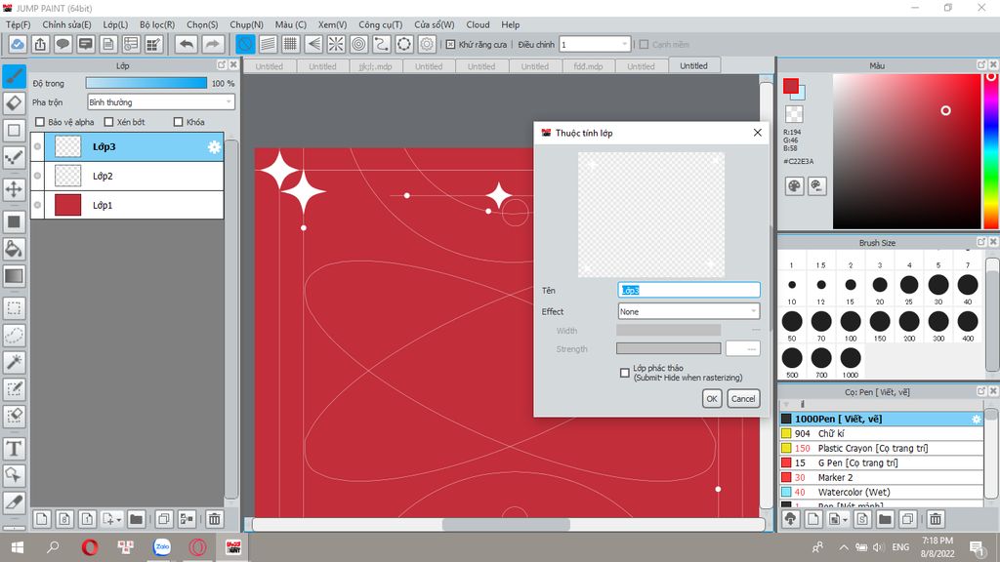
Task: Enable radial snap guide
Action: coord(336,44)
